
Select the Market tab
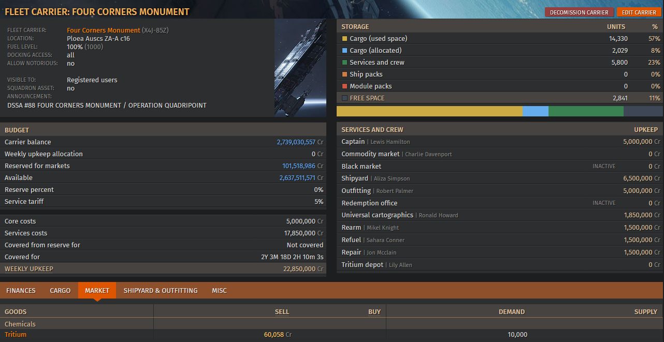coord(97,290)
